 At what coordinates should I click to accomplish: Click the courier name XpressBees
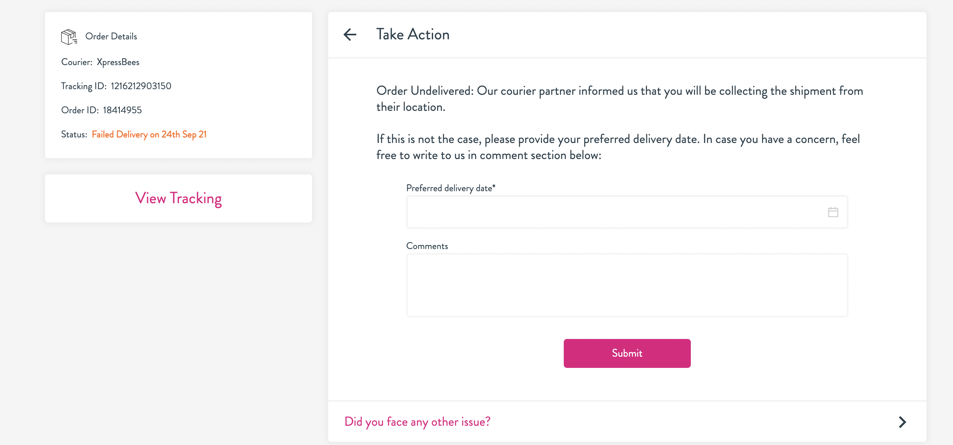pos(118,62)
